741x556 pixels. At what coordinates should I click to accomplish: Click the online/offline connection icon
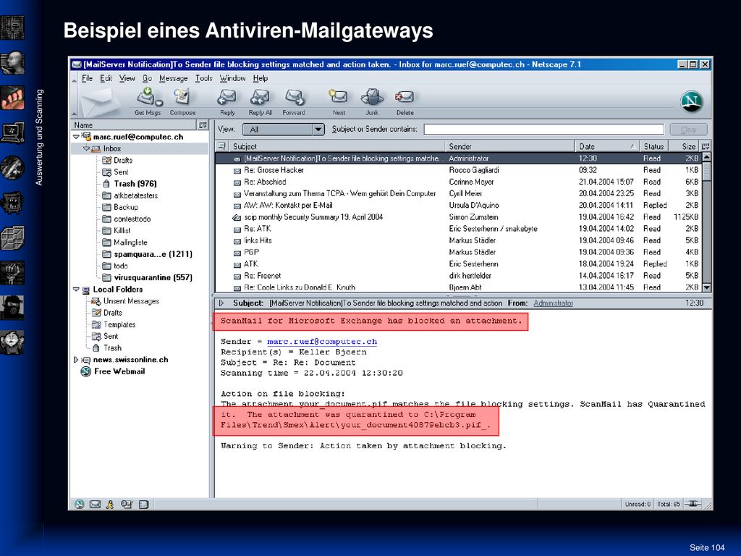coord(693,504)
